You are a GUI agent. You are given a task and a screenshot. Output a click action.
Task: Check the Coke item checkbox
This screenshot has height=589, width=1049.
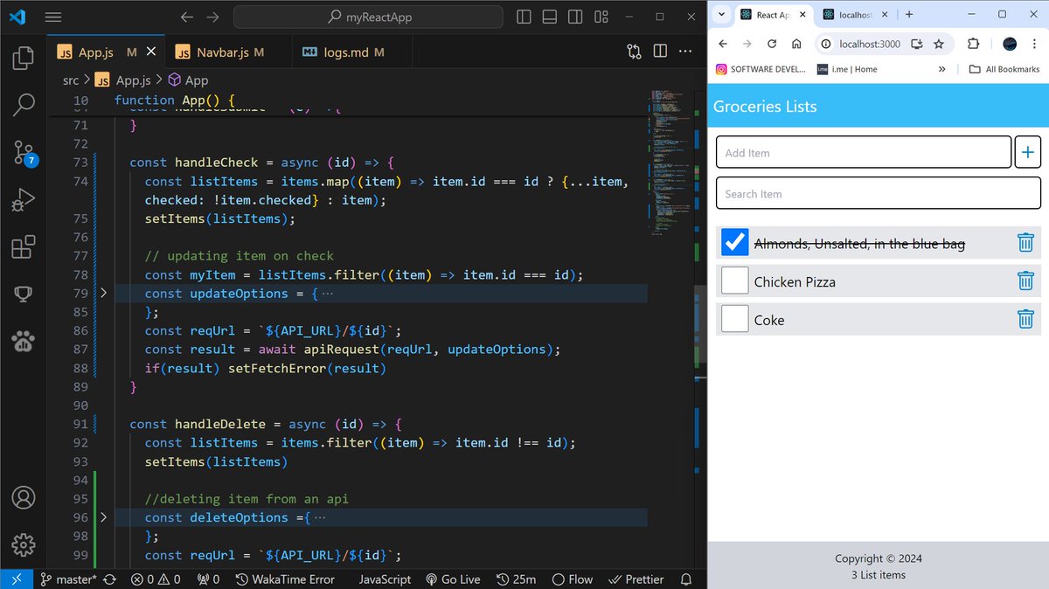tap(735, 319)
